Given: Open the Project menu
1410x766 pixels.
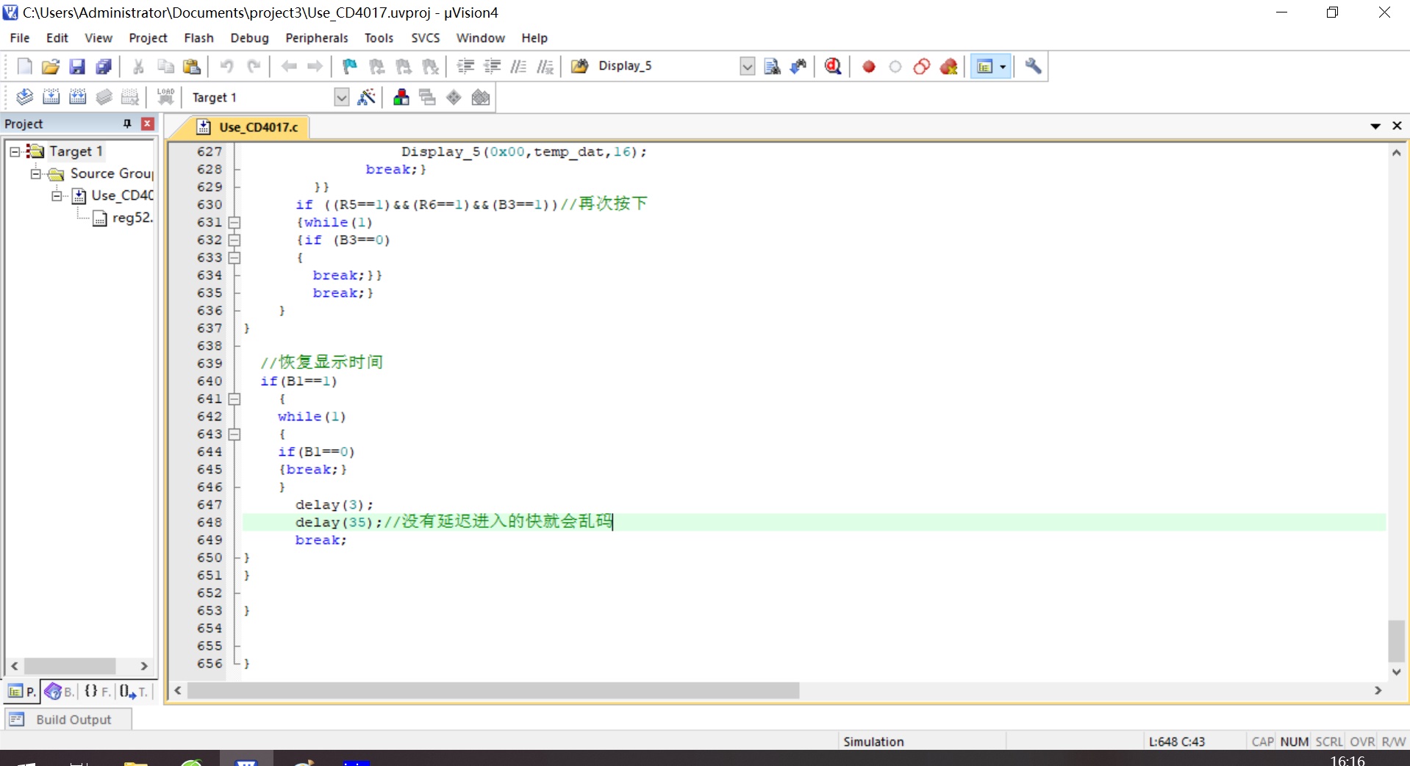Looking at the screenshot, I should tap(148, 37).
